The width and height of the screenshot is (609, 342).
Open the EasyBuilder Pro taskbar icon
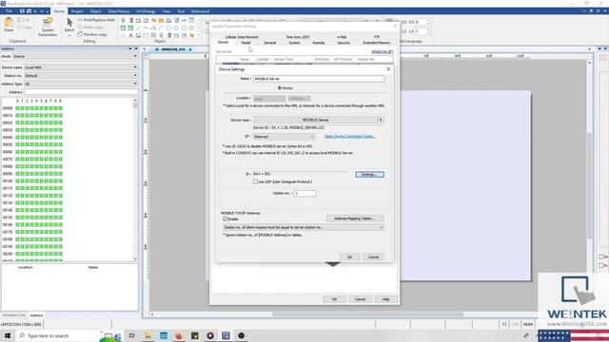(x=226, y=335)
